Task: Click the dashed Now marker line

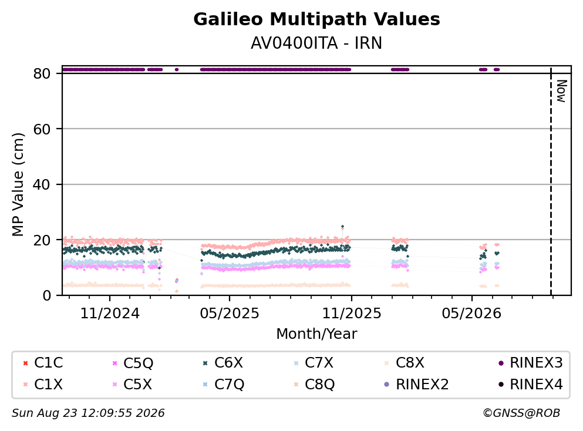Action: 551,181
